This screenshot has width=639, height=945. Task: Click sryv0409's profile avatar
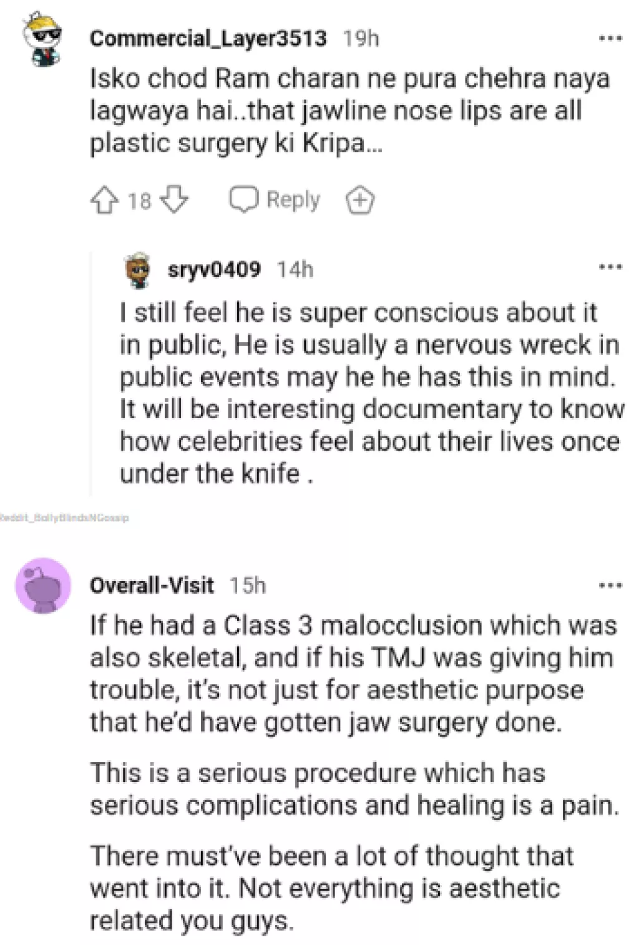pos(137,270)
